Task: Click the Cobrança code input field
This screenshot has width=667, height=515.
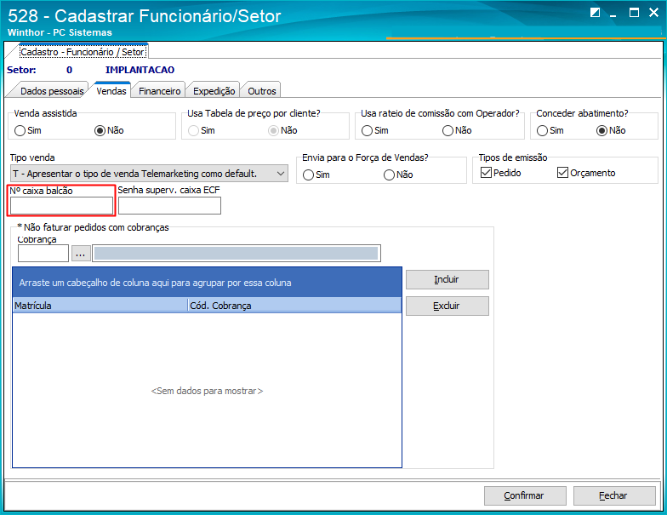Action: click(43, 254)
